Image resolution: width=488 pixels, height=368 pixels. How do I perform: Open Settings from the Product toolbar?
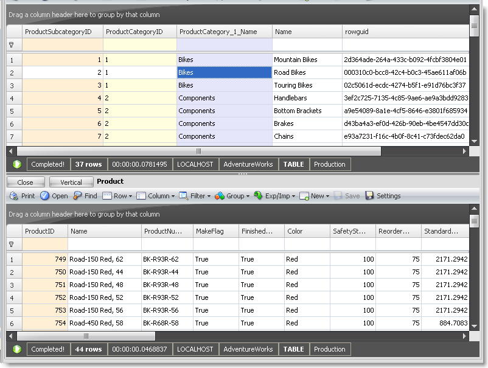coord(383,196)
